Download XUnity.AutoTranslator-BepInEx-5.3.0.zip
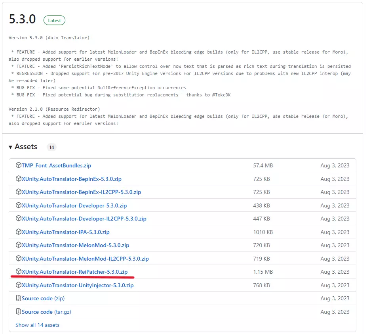The image size is (371, 334). point(71,179)
